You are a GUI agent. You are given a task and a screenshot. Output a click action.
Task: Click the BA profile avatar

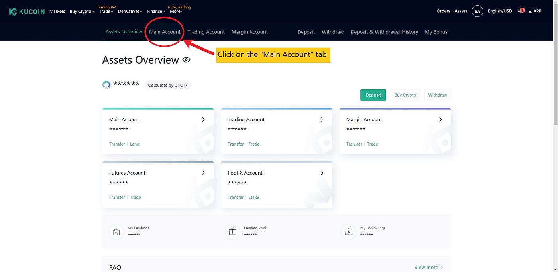tap(477, 11)
